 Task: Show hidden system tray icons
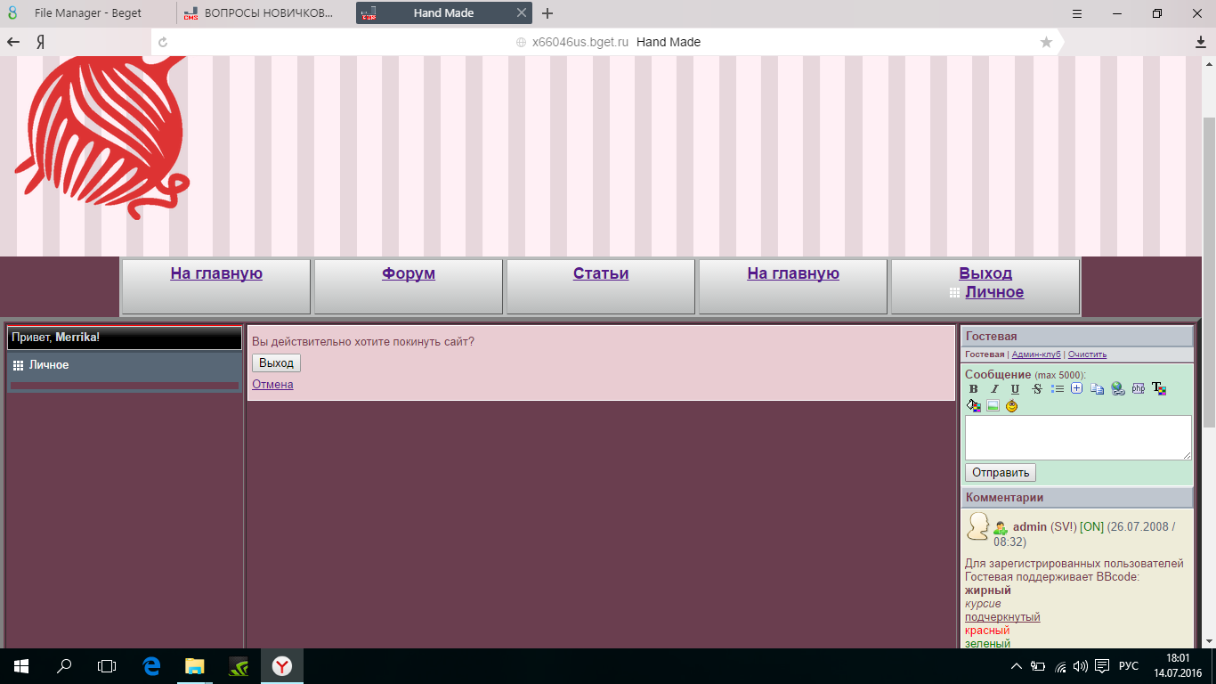click(1017, 666)
